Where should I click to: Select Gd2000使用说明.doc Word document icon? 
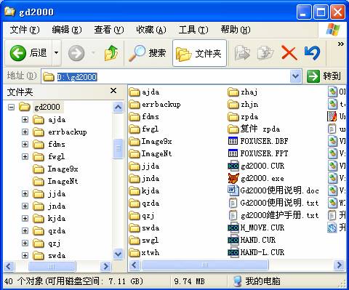(x=233, y=190)
